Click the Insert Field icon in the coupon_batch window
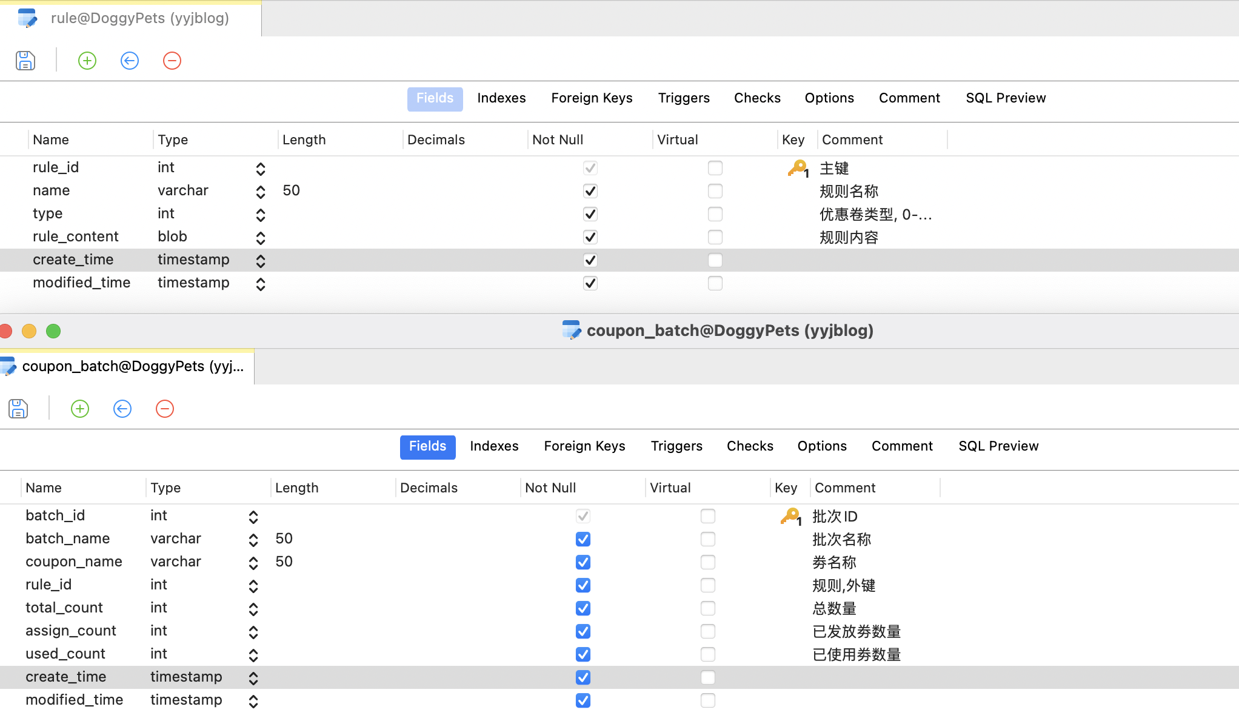 click(122, 409)
